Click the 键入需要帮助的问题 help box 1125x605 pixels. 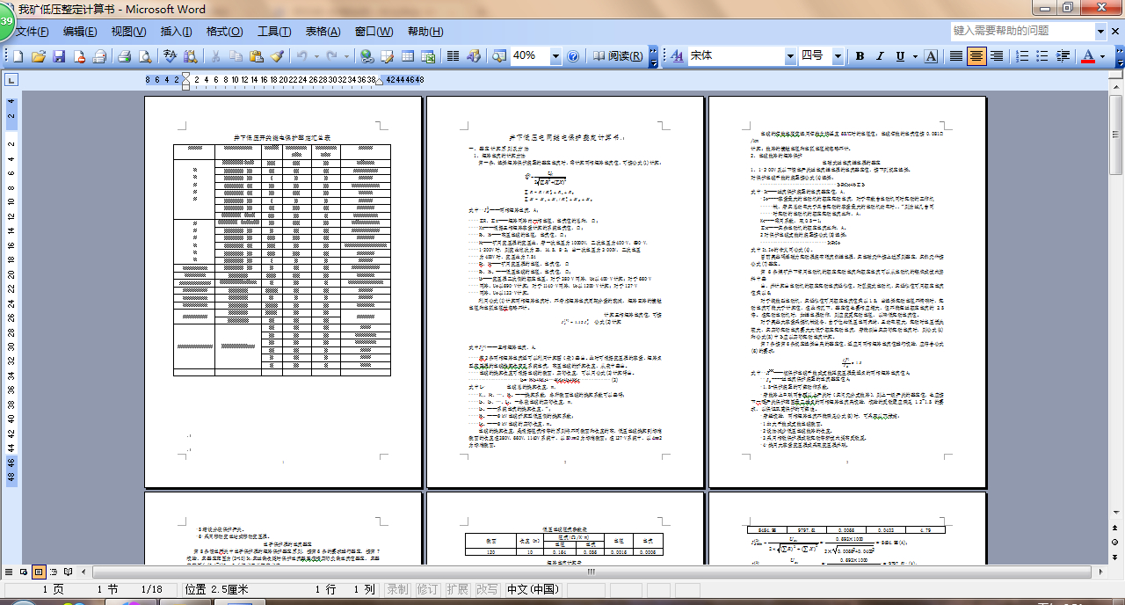click(1023, 31)
